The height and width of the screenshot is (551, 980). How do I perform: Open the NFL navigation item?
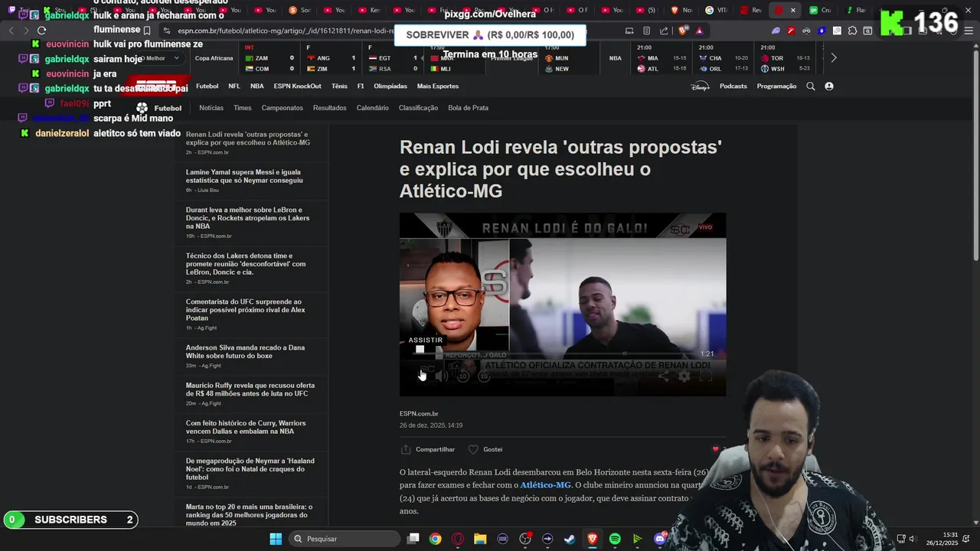tap(234, 86)
